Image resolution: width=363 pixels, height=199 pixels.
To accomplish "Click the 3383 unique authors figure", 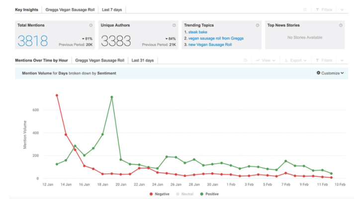I will (116, 41).
